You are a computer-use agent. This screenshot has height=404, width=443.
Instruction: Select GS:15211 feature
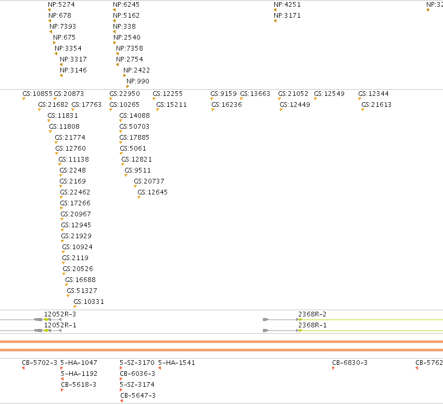point(171,105)
